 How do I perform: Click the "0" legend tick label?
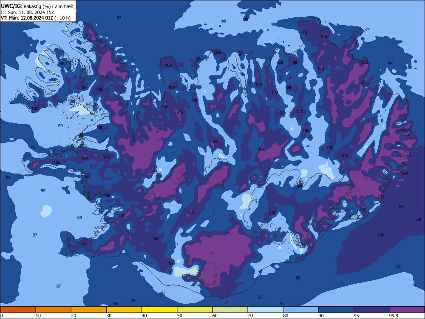[2, 316]
